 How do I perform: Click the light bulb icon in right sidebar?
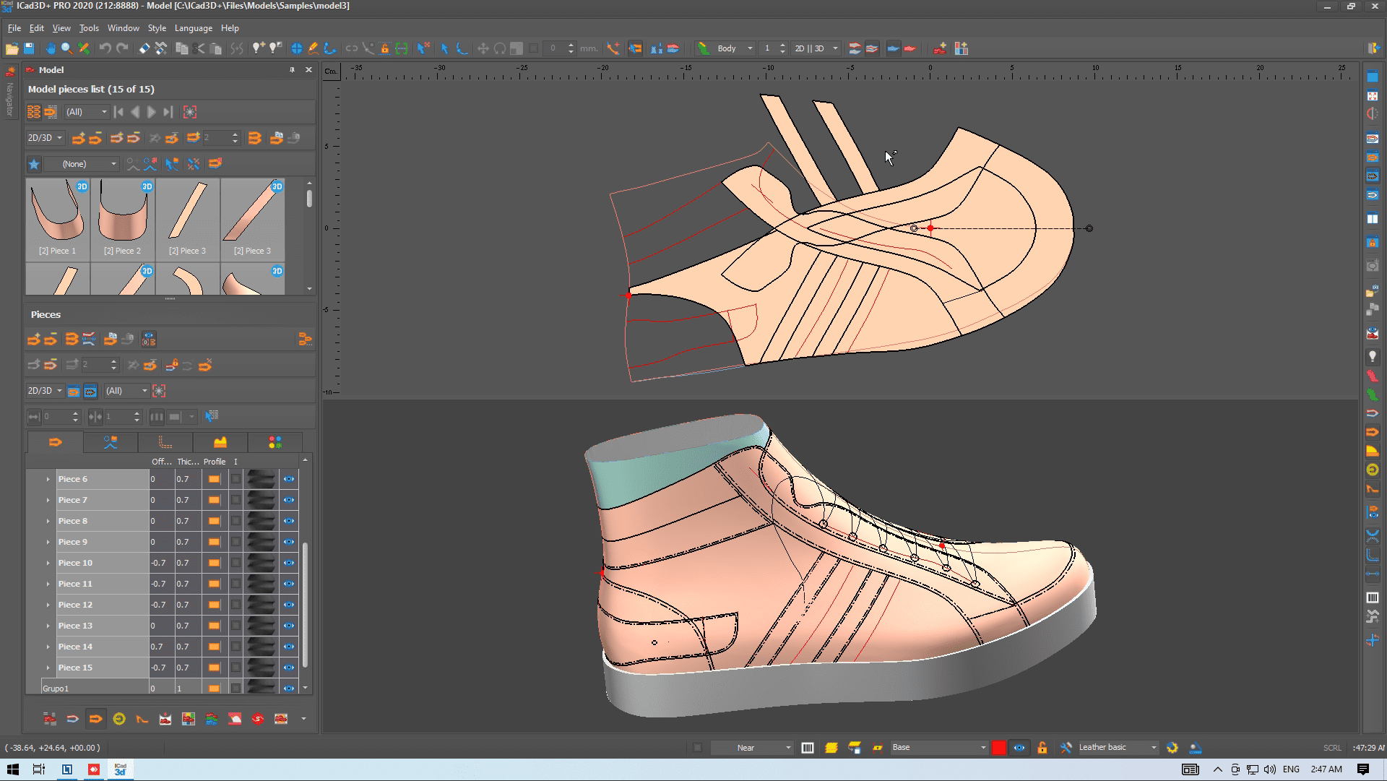pyautogui.click(x=1373, y=356)
